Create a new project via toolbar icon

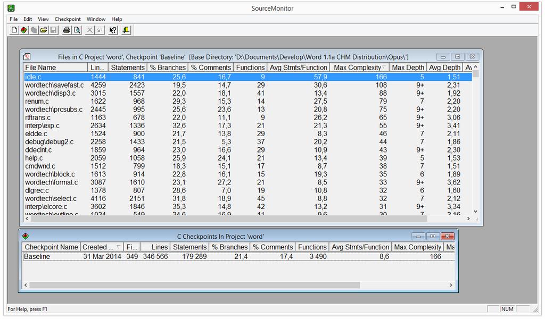14,30
